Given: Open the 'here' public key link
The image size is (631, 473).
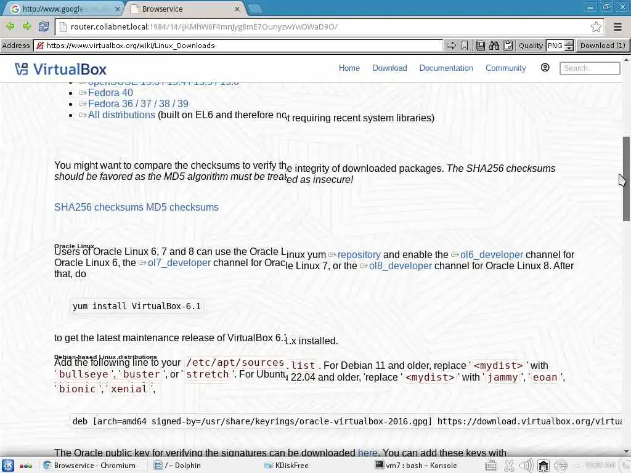Looking at the screenshot, I should pyautogui.click(x=367, y=453).
